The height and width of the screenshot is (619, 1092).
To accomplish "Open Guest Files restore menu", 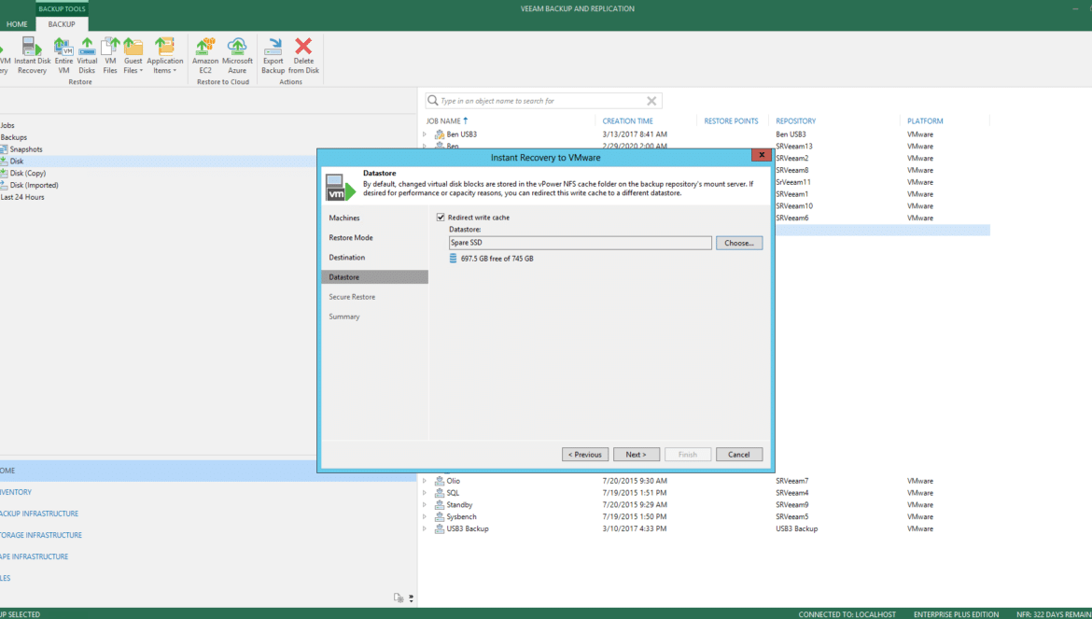I will pos(133,56).
